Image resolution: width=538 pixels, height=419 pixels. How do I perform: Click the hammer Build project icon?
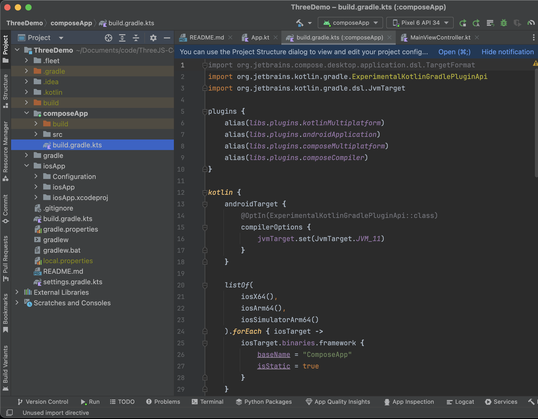[300, 23]
